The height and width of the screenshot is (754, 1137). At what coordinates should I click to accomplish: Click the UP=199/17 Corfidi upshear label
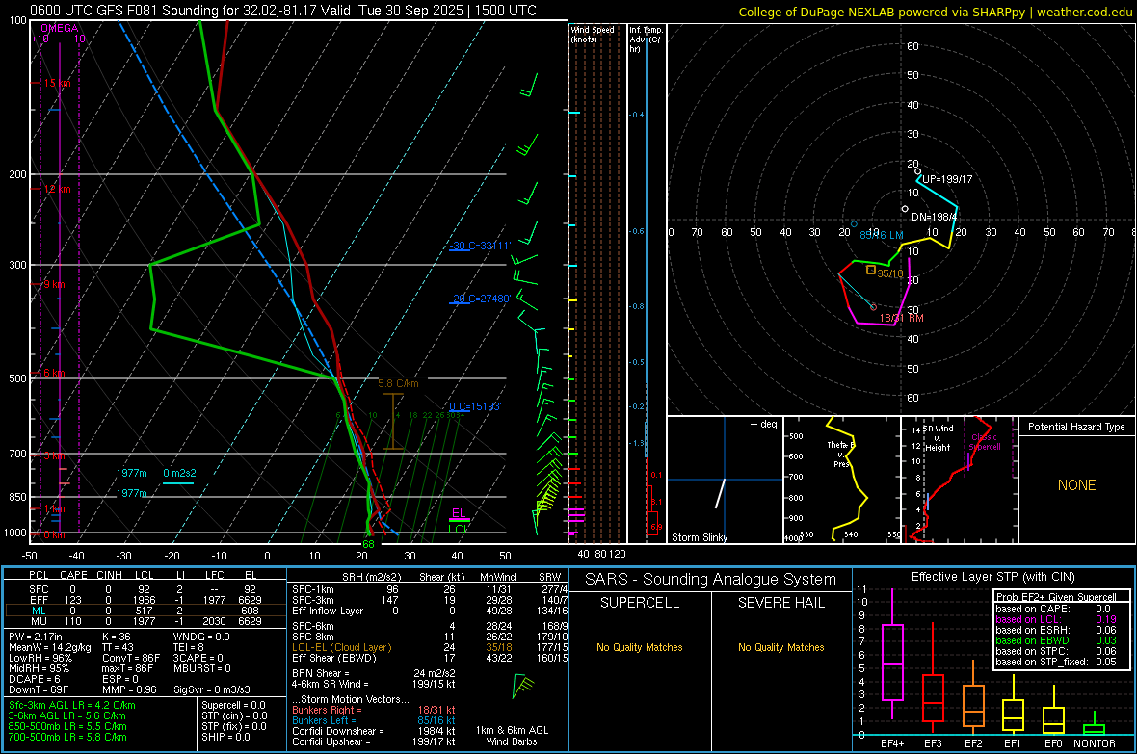click(x=947, y=179)
